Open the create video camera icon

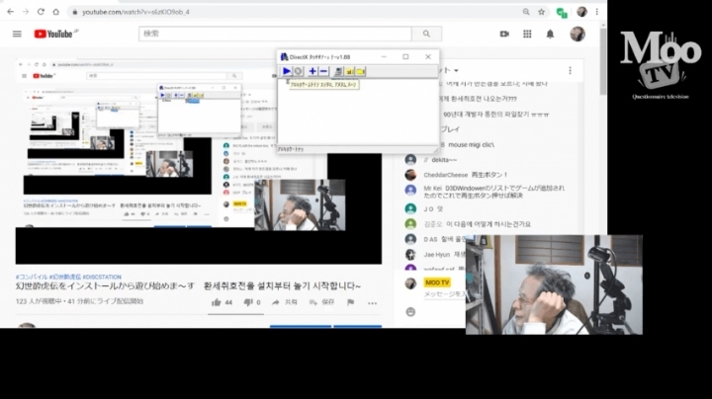[504, 34]
